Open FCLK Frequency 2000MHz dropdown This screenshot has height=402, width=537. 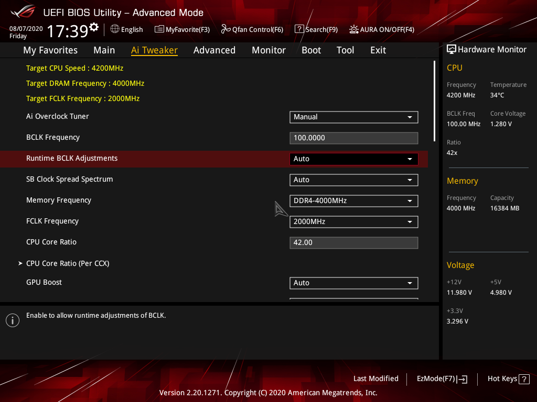pyautogui.click(x=354, y=221)
